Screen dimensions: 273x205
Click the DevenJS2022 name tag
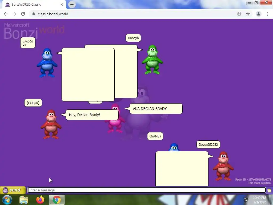(x=208, y=144)
